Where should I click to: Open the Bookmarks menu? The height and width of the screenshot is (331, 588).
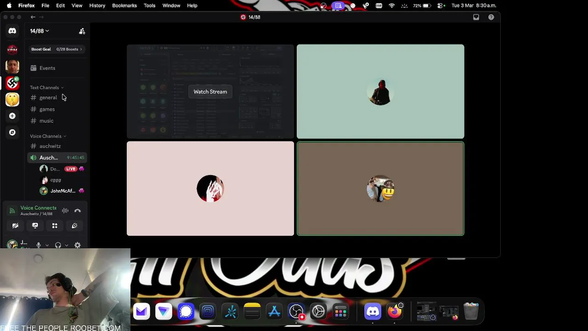(x=124, y=6)
